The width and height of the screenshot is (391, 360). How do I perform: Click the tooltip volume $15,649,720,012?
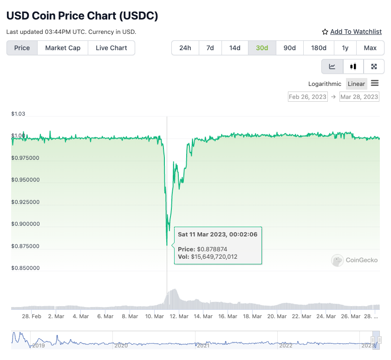(x=214, y=257)
